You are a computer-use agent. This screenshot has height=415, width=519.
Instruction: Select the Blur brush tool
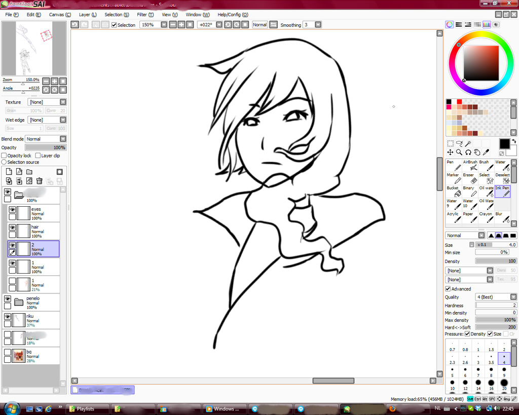tap(502, 217)
